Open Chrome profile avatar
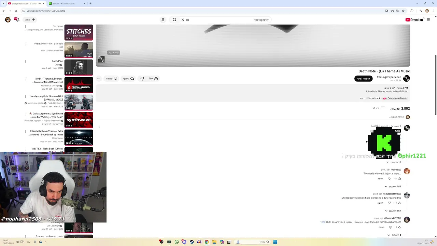437x246 pixels. [x=427, y=11]
